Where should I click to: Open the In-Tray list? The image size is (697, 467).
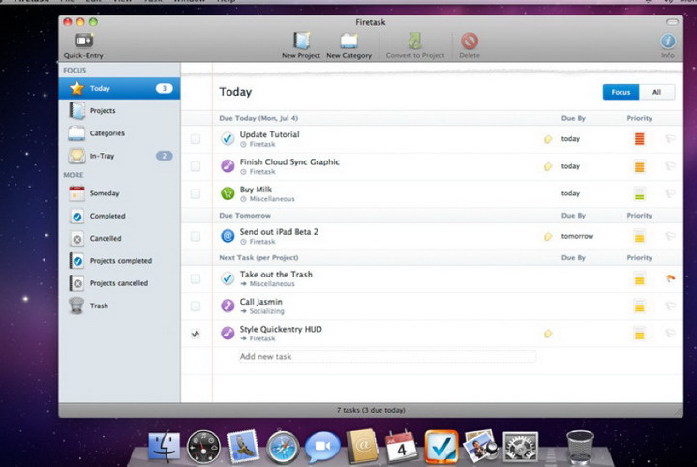pyautogui.click(x=119, y=156)
